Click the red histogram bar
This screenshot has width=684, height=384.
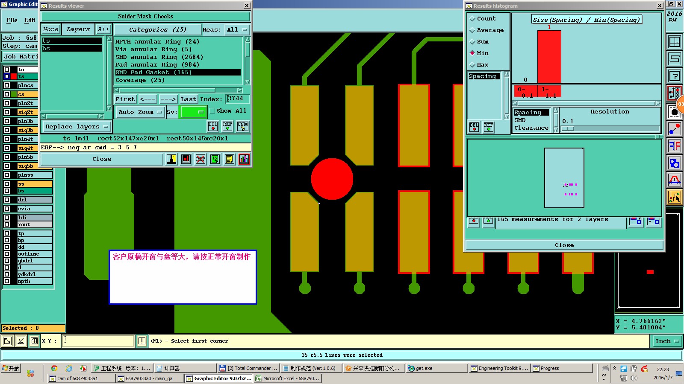click(549, 56)
